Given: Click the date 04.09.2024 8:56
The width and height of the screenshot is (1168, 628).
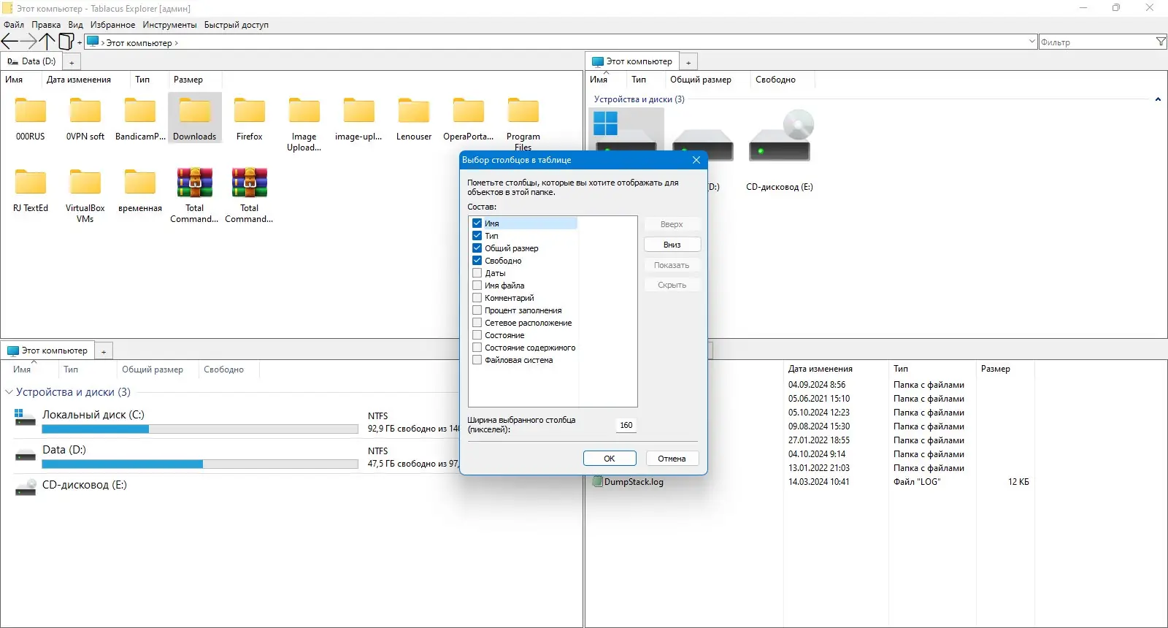Looking at the screenshot, I should 817,385.
